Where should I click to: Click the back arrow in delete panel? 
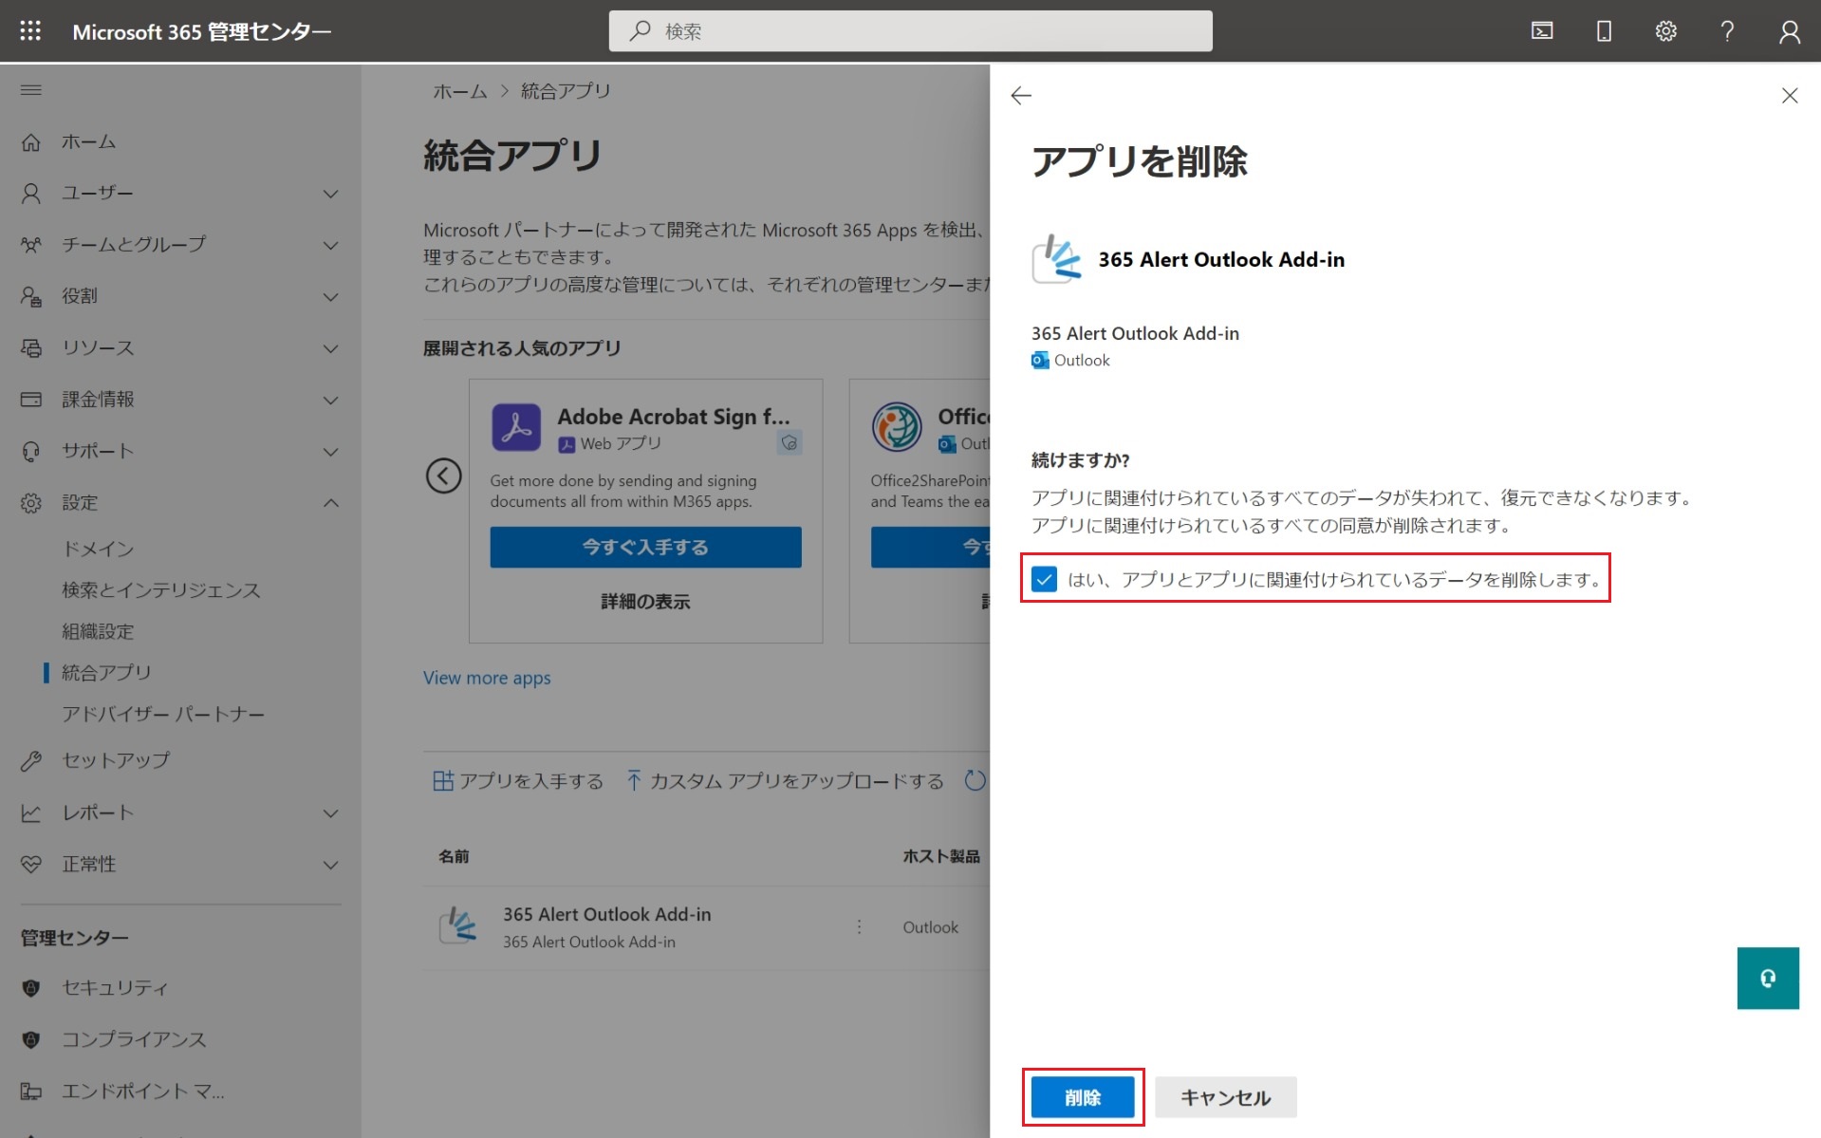coord(1021,95)
